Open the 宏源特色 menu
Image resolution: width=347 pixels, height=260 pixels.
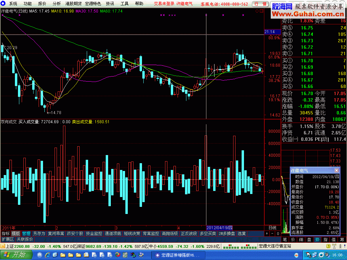coord(93,4)
